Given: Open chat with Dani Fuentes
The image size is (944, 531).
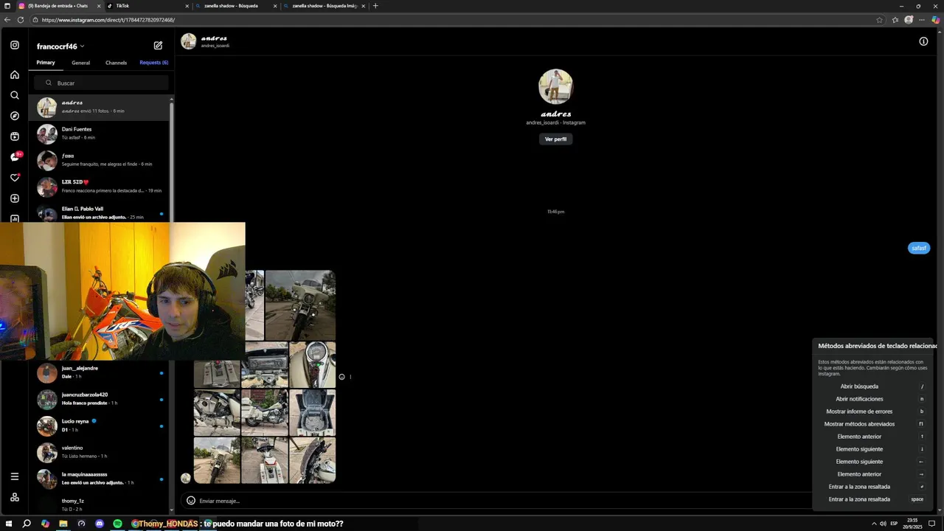Looking at the screenshot, I should click(x=100, y=133).
